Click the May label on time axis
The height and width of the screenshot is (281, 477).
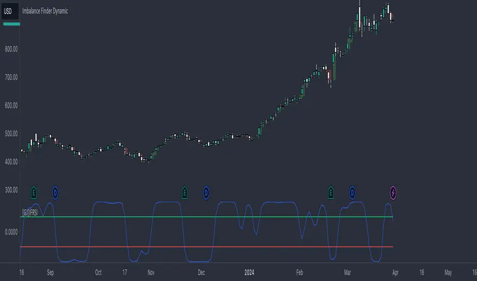click(x=448, y=272)
